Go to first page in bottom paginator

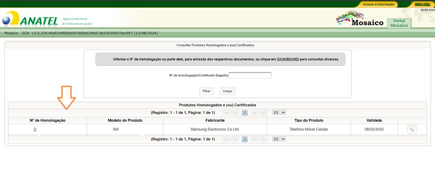(x=225, y=139)
